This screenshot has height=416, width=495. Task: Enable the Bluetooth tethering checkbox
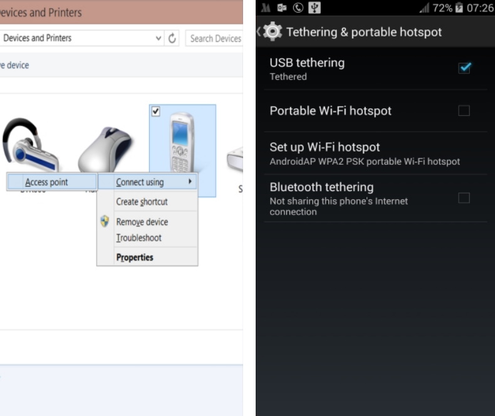[464, 198]
